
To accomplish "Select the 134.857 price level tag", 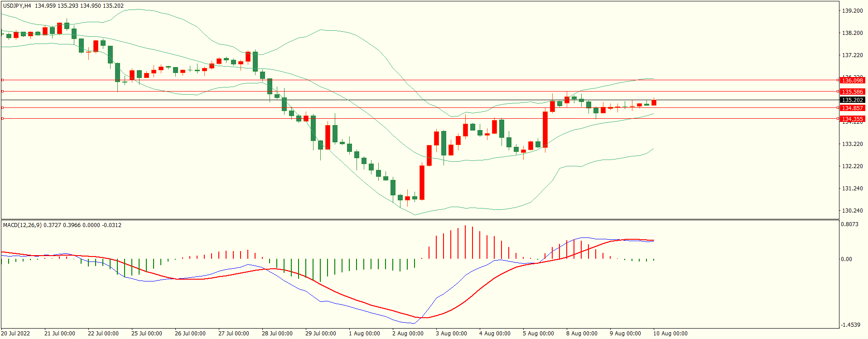I will tap(852, 108).
